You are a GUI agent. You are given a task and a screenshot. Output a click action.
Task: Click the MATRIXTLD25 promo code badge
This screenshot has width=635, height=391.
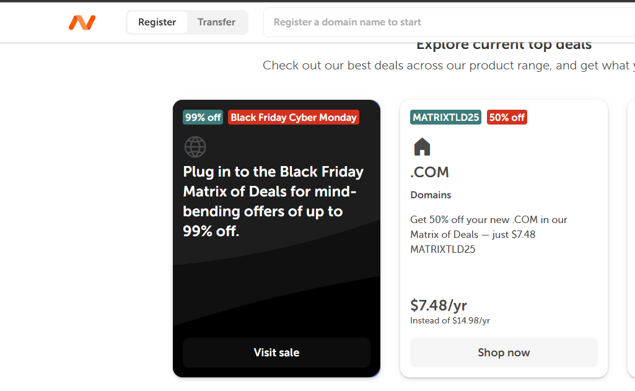pyautogui.click(x=445, y=118)
